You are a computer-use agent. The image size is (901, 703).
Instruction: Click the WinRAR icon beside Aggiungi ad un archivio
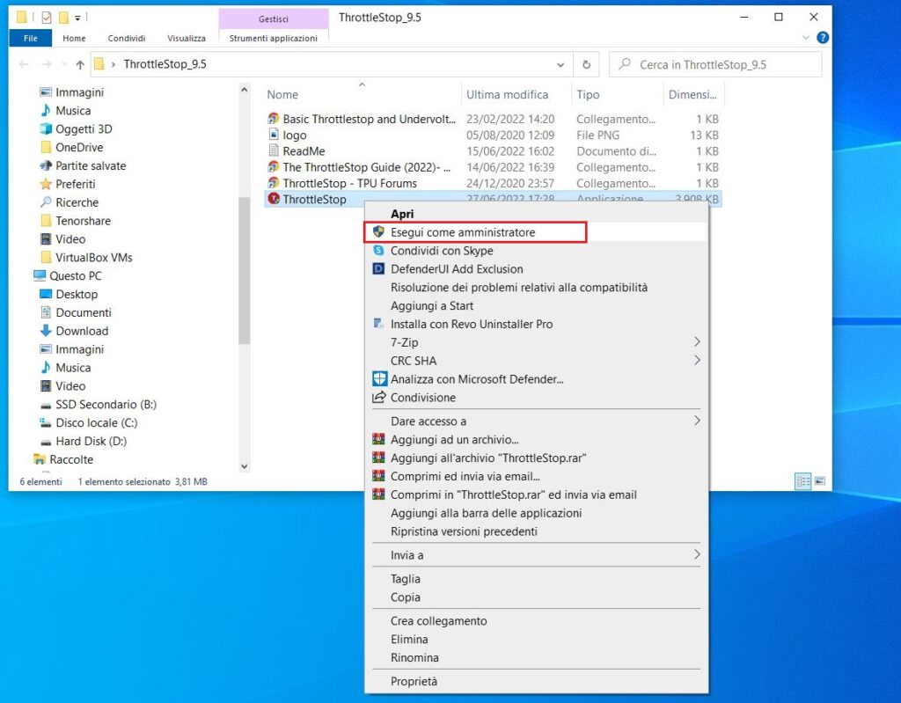pyautogui.click(x=378, y=439)
